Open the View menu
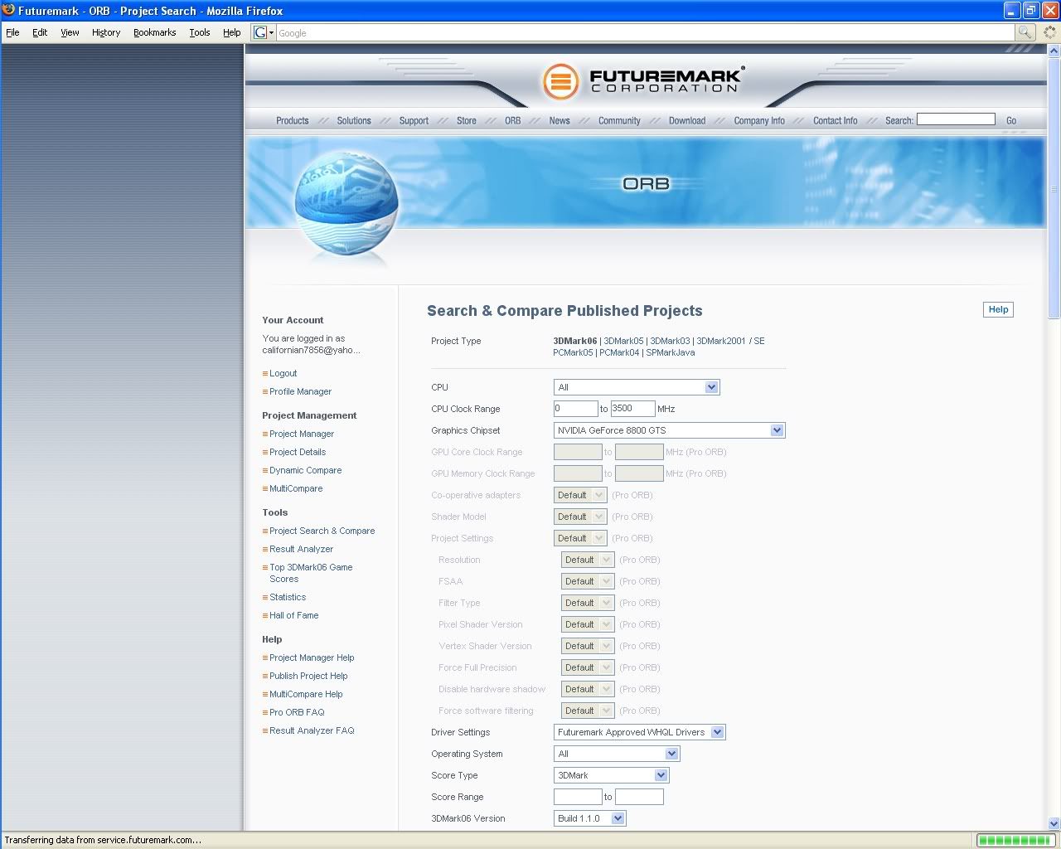Viewport: 1061px width, 849px height. [x=70, y=32]
